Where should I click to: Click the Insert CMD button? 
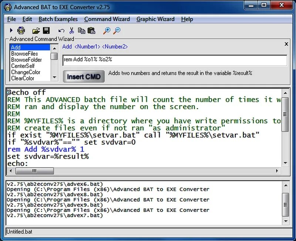tap(84, 76)
